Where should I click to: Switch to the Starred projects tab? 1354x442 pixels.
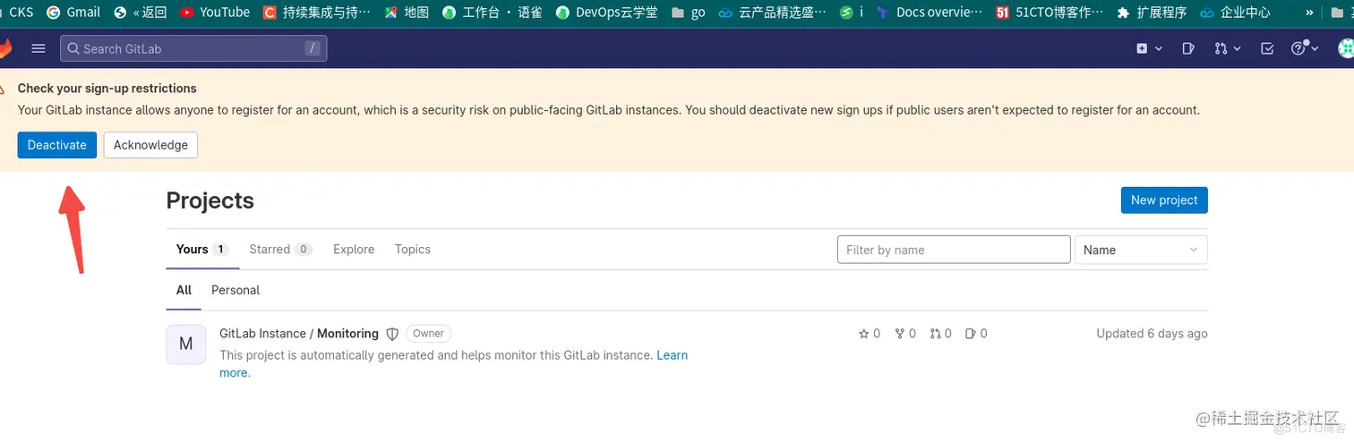(280, 250)
